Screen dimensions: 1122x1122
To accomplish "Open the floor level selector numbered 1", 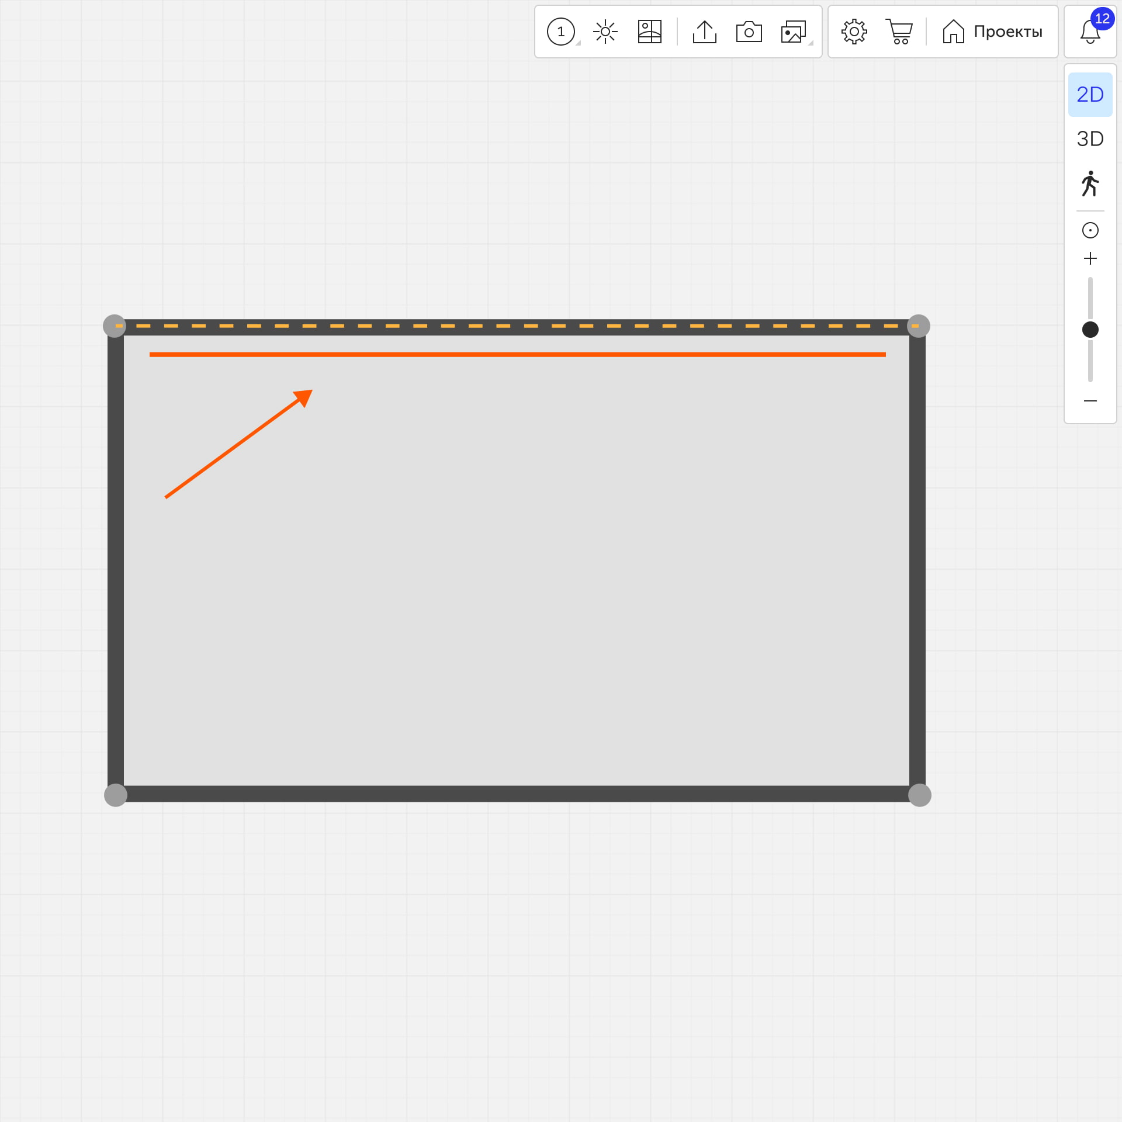I will [x=560, y=32].
